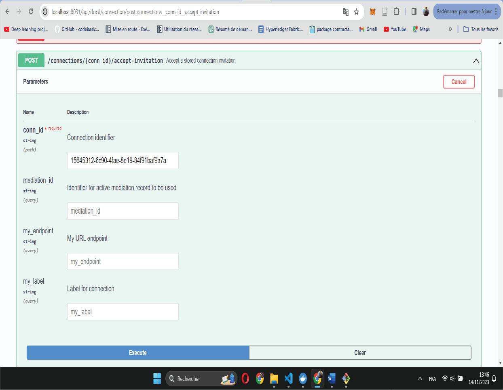Bookmark this page with the star icon

[x=356, y=12]
